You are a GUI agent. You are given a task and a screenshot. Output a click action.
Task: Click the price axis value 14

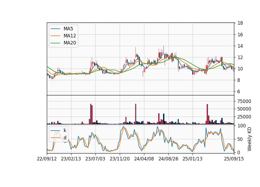[240, 46]
